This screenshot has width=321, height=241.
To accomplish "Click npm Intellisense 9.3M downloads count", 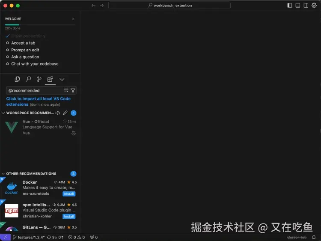I will (59, 205).
